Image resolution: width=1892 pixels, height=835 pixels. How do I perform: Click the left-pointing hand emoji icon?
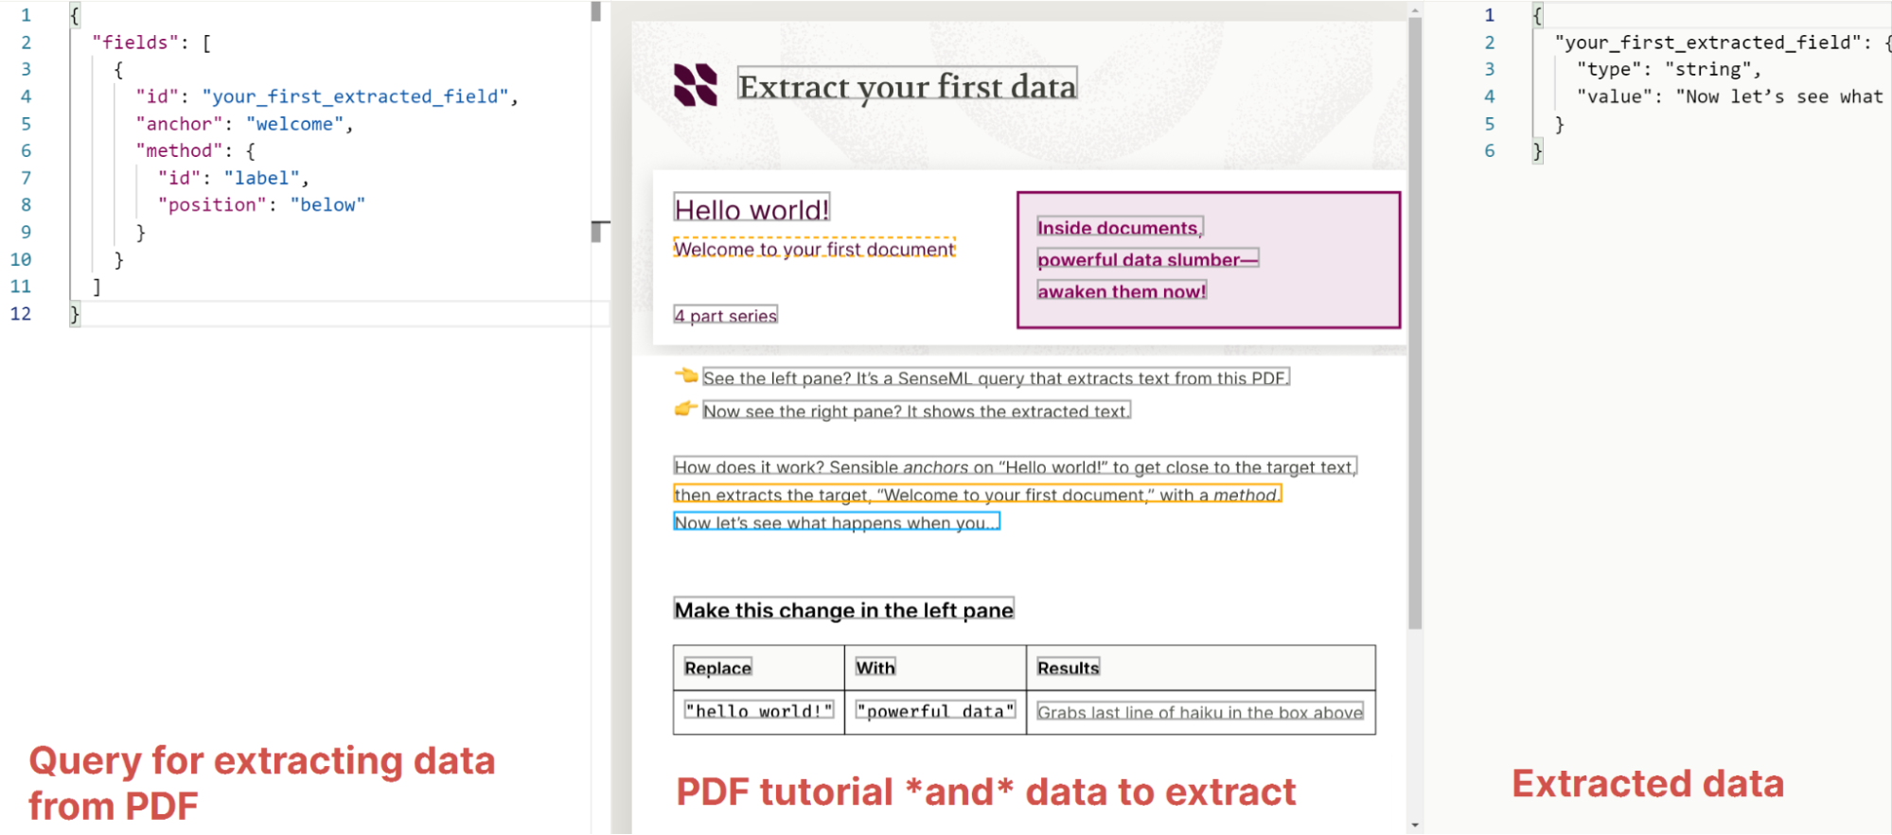coord(686,375)
